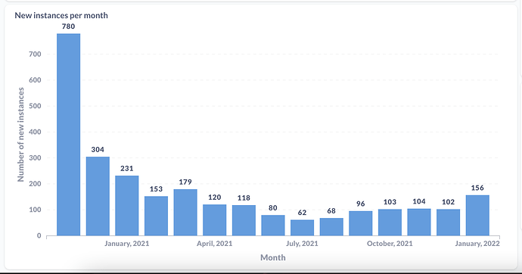
Task: Click the 200 y-axis tick label
Action: [35, 184]
